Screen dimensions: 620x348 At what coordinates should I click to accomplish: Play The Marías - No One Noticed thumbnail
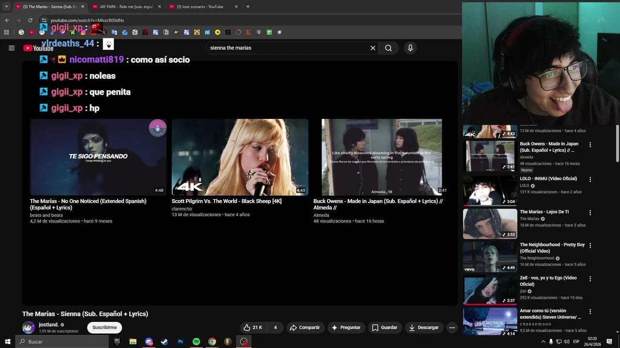(x=98, y=157)
